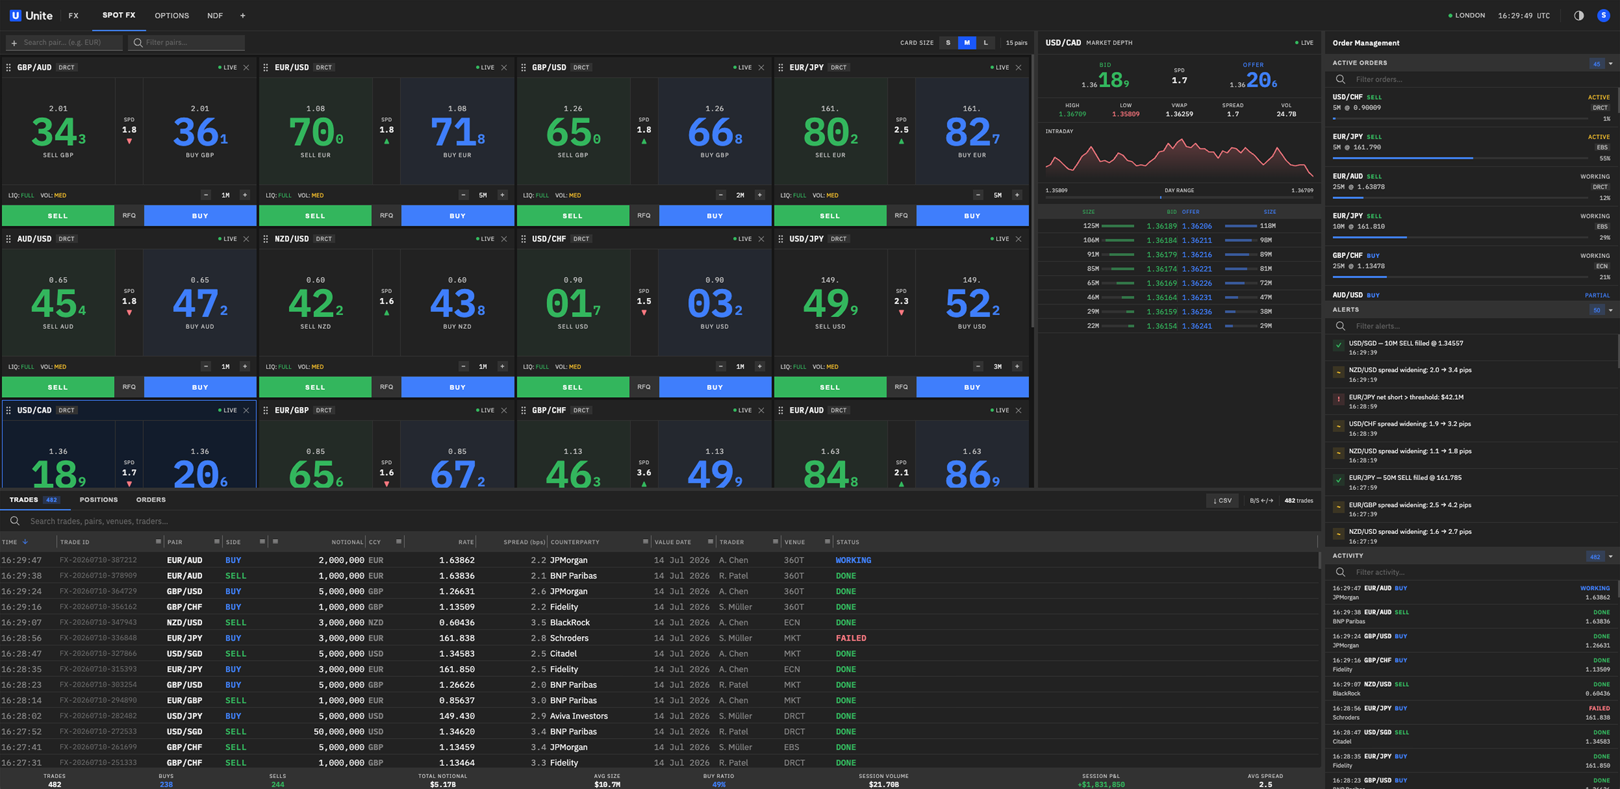
Task: Click SELL on the GBP/AUD card
Action: tap(58, 216)
